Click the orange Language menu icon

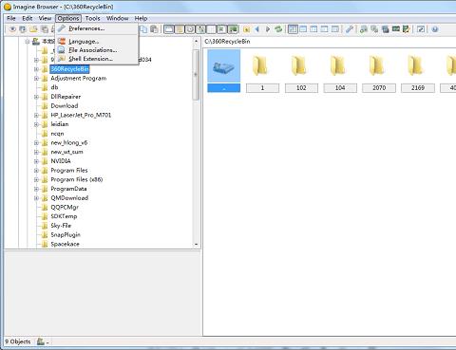(62, 41)
